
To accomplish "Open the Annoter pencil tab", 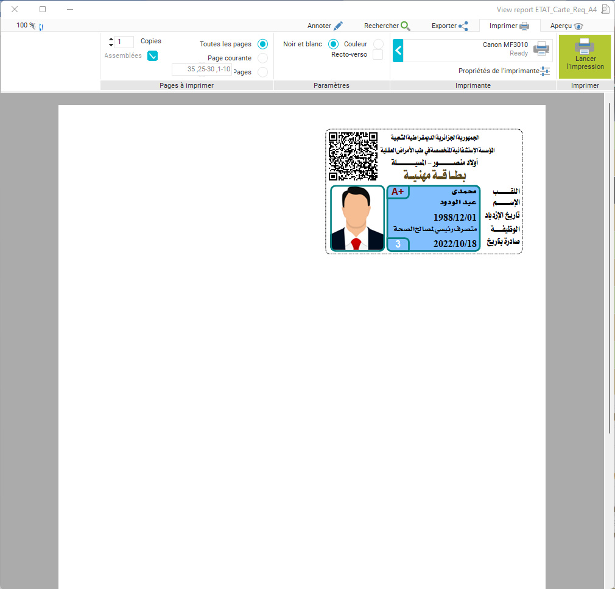I will pyautogui.click(x=325, y=26).
